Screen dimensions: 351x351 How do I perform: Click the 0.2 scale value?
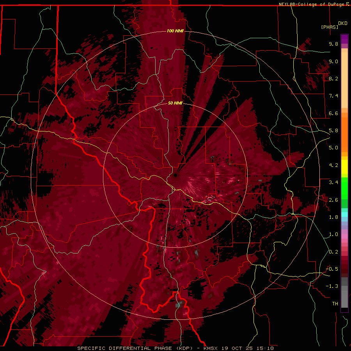333,252
